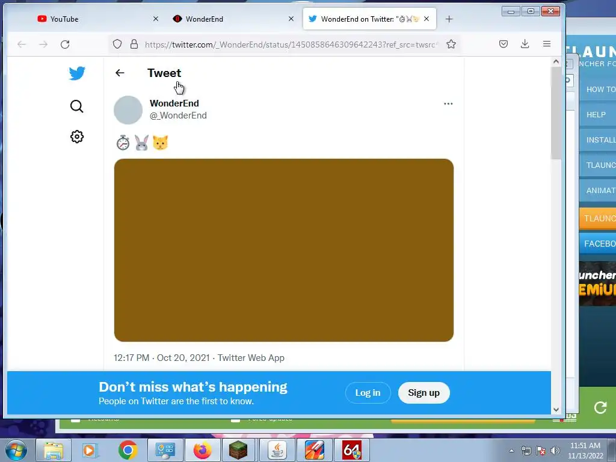Screen dimensions: 616x462
Task: Focus the URL address bar
Action: (x=291, y=45)
